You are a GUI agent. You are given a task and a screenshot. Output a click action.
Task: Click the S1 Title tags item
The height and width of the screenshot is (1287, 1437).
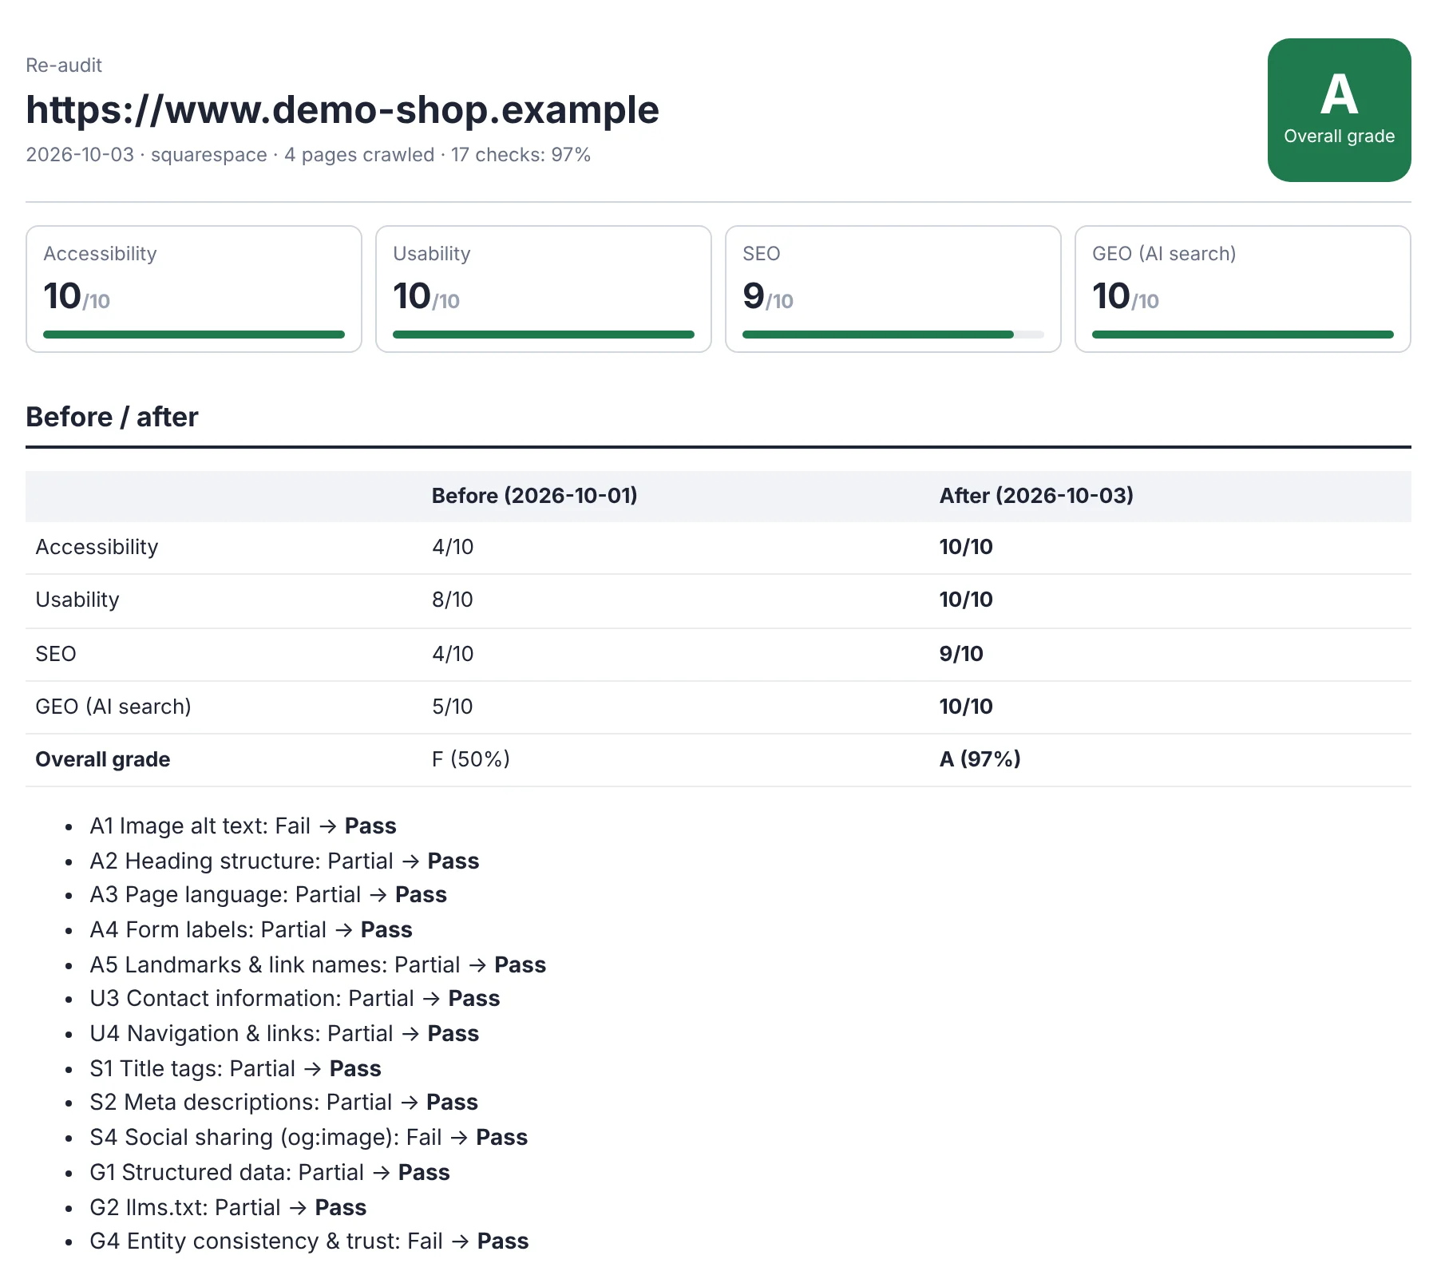pyautogui.click(x=236, y=1068)
